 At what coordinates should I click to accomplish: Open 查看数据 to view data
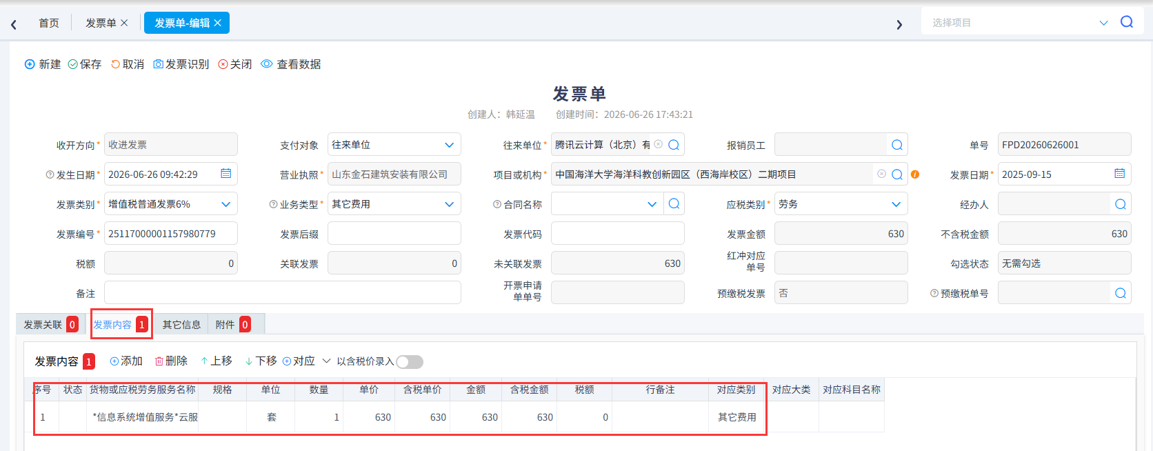[291, 64]
